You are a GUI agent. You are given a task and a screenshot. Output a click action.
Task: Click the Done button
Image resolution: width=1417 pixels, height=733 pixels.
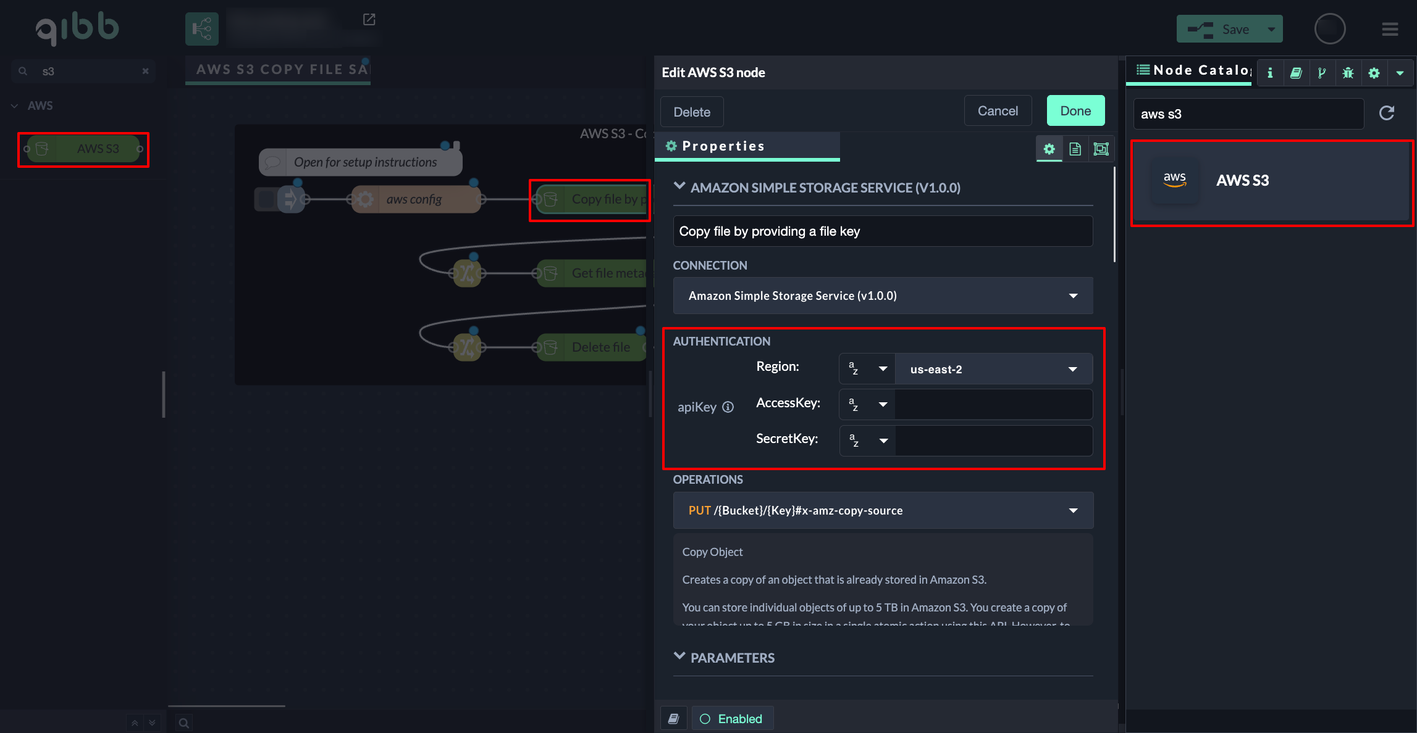click(x=1075, y=111)
